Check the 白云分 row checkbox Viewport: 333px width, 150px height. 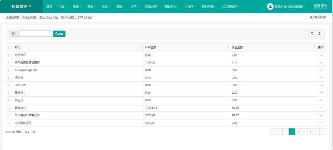click(x=10, y=101)
